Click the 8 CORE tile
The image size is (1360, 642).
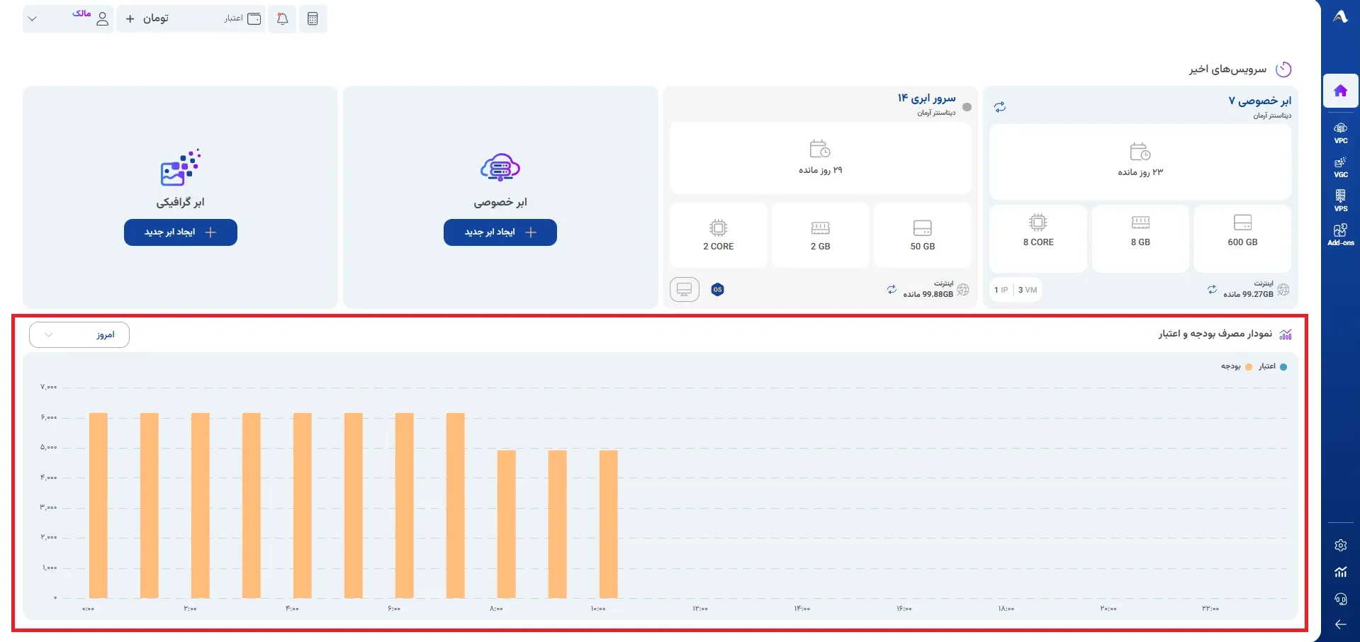[1038, 239]
